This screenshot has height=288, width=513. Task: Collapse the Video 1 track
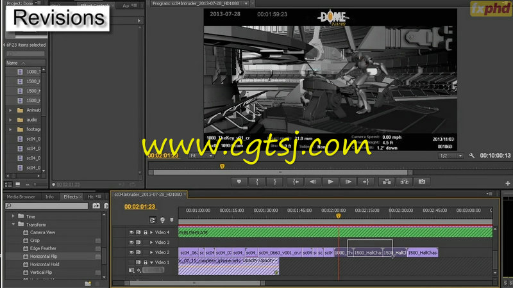pyautogui.click(x=151, y=262)
